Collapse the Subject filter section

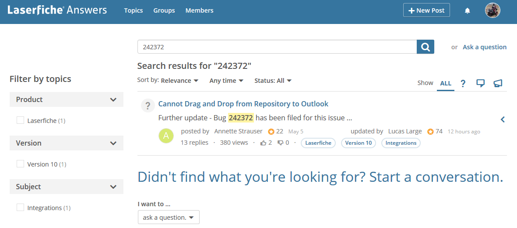(113, 187)
